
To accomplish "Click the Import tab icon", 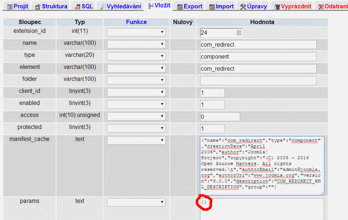I will (211, 7).
